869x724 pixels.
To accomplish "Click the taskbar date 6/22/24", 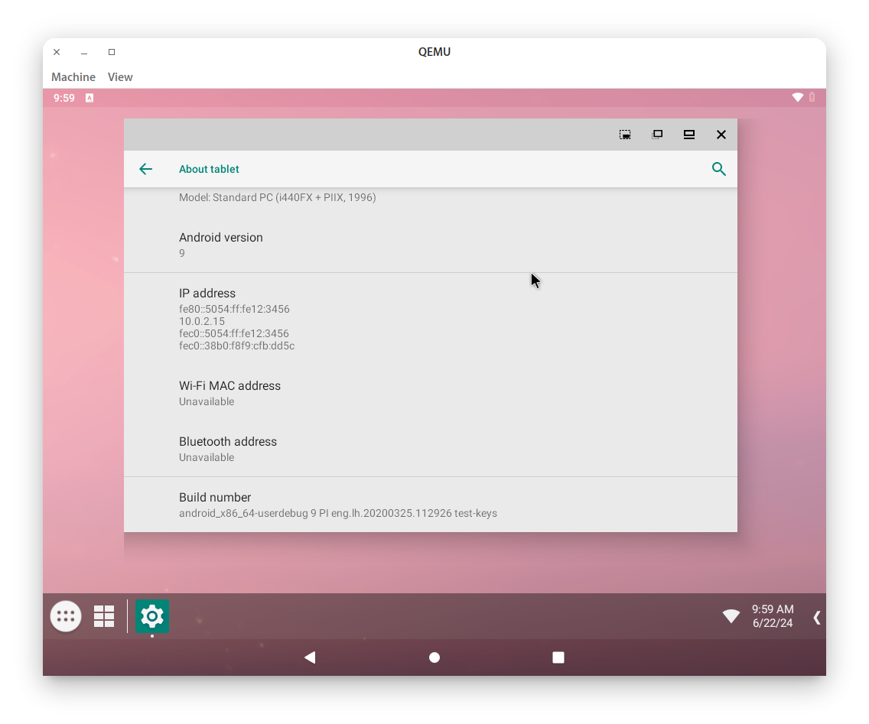I will click(773, 623).
